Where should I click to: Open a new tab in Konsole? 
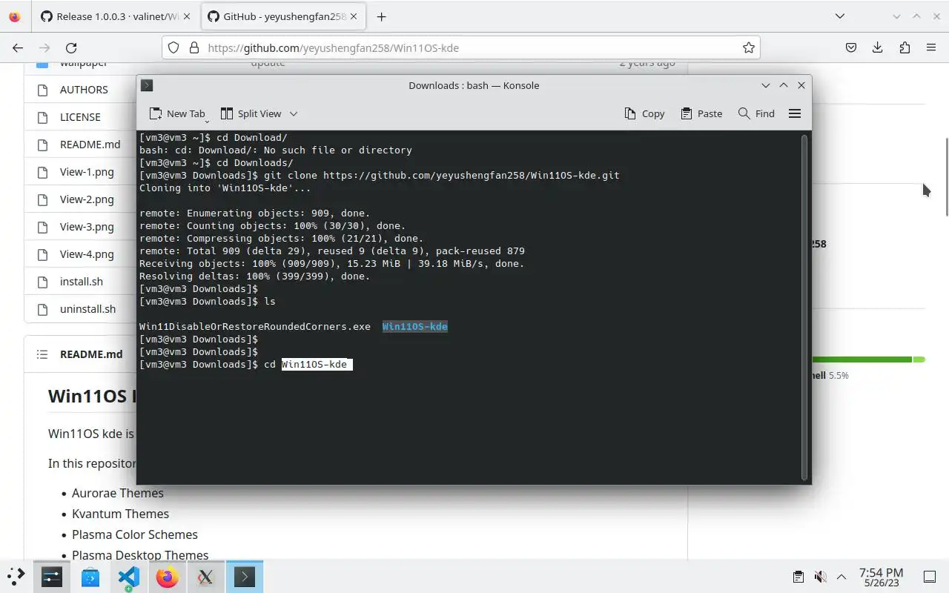[176, 113]
